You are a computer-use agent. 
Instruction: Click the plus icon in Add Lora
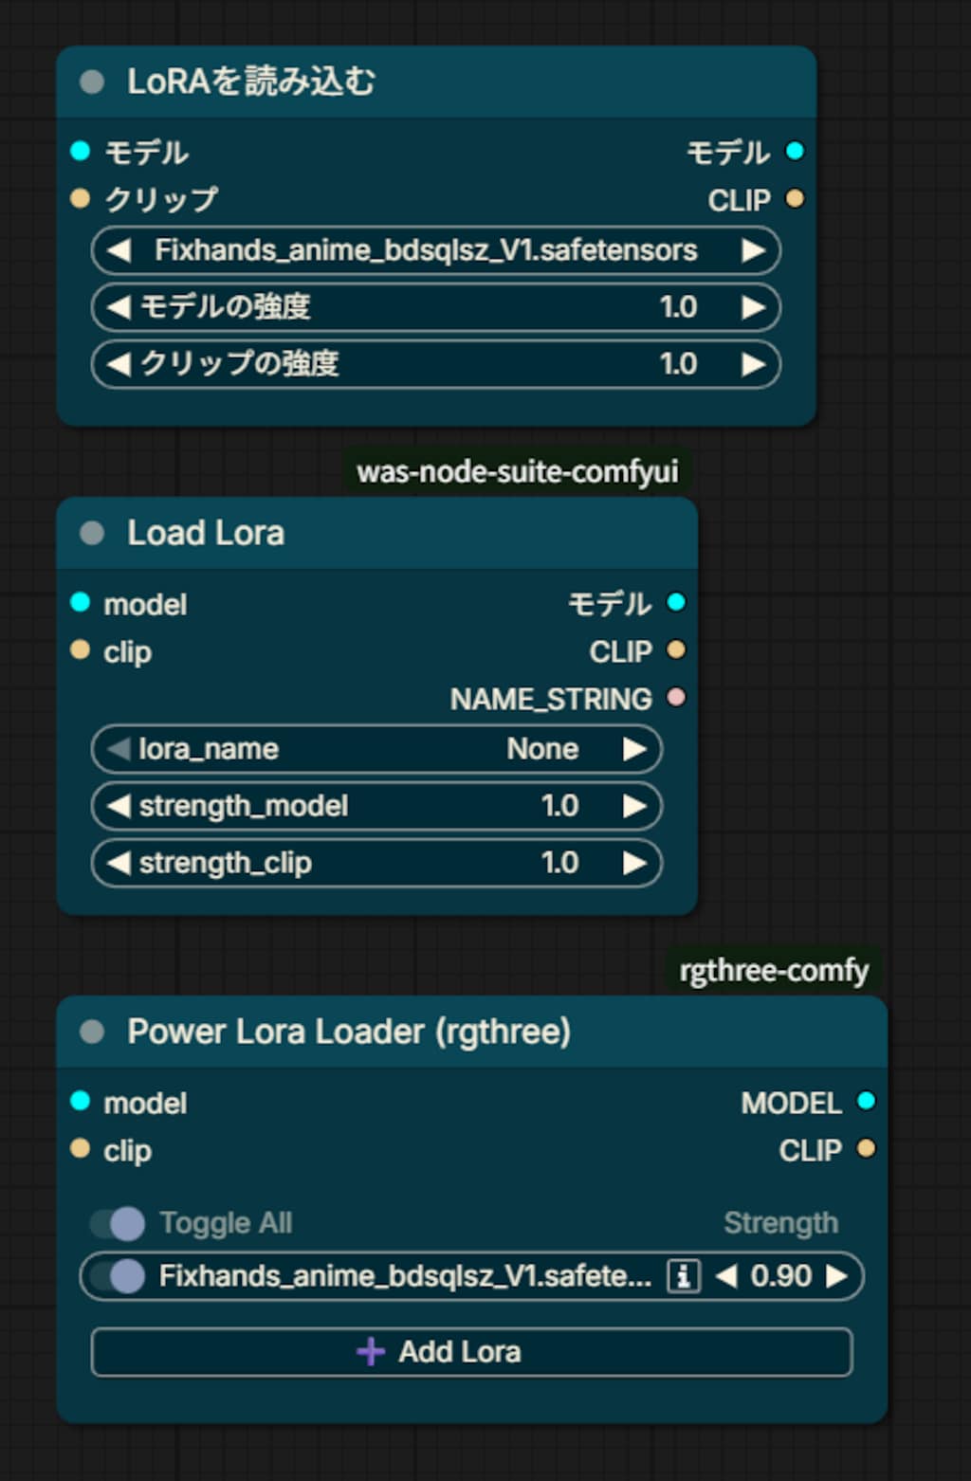click(371, 1352)
